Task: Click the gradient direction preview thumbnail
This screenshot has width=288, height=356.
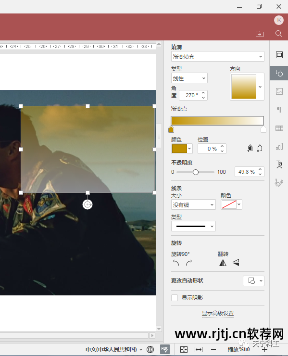Action: point(244,87)
